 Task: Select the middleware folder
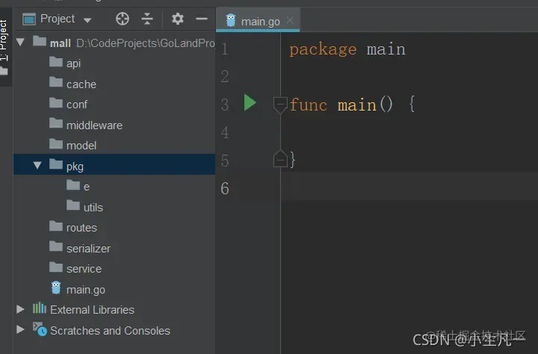pos(114,125)
